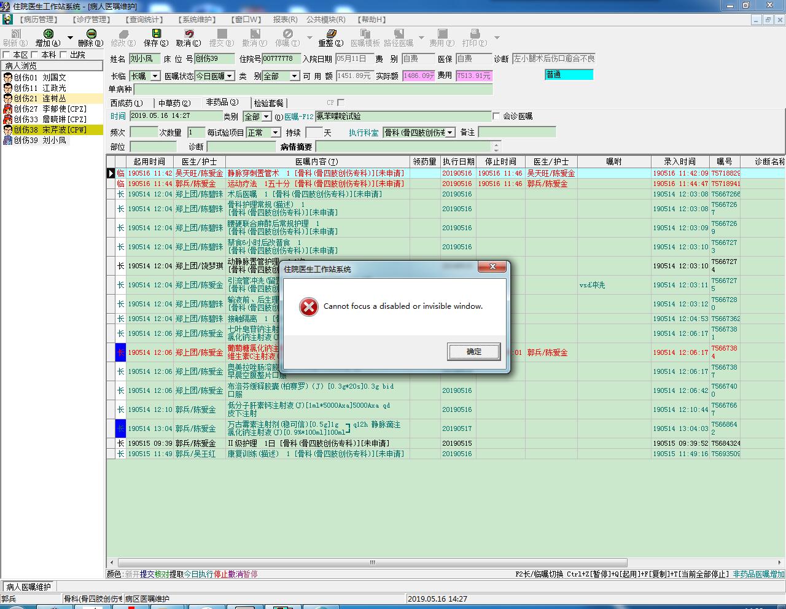Expand the dropdown arrow after 路径医嘱
Image resolution: width=786 pixels, height=609 pixels.
(421, 37)
